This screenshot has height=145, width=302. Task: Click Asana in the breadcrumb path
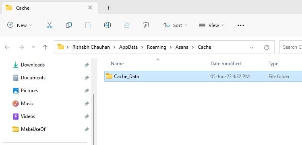[x=182, y=47]
